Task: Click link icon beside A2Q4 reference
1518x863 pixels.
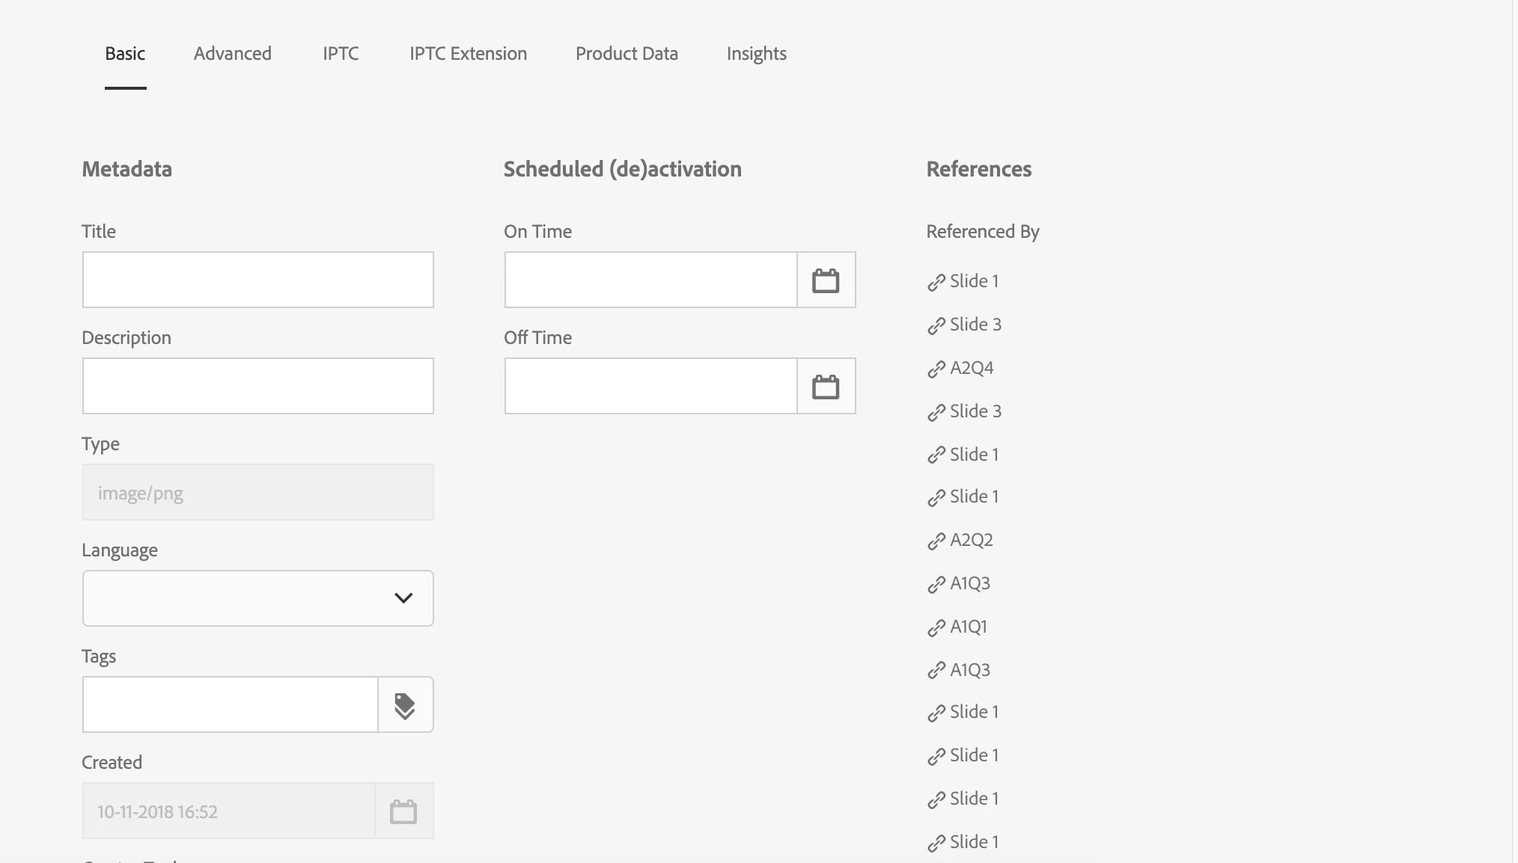Action: [936, 369]
